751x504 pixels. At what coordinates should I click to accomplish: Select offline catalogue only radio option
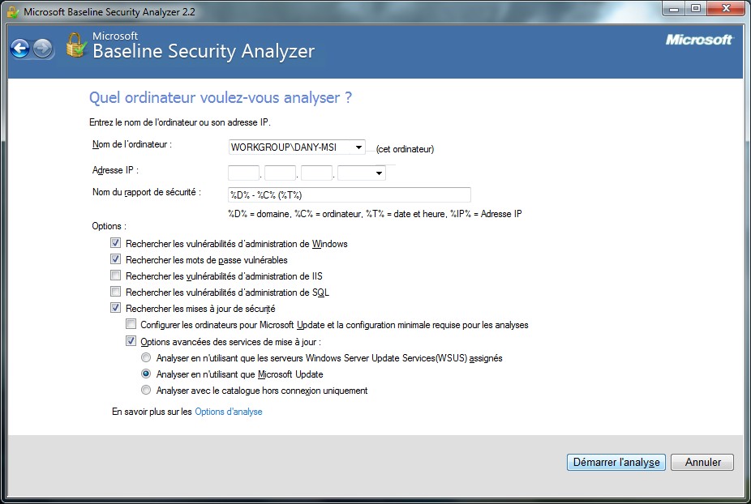tap(146, 390)
